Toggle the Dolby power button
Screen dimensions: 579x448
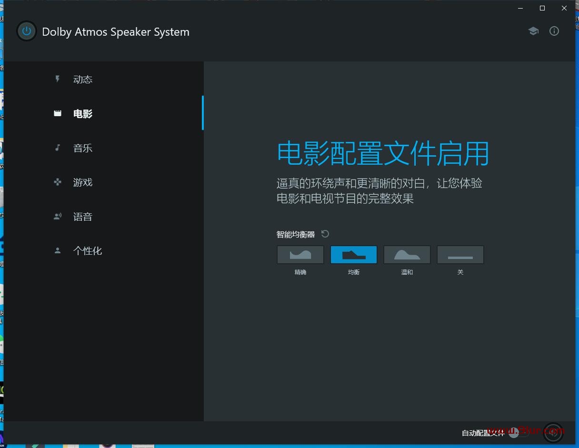point(27,31)
